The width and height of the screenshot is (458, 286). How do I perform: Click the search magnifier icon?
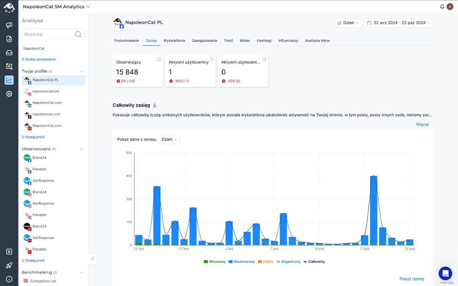coord(78,34)
